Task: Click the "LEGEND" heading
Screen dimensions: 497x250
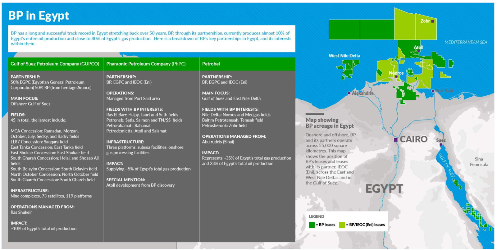Action: [x=317, y=216]
